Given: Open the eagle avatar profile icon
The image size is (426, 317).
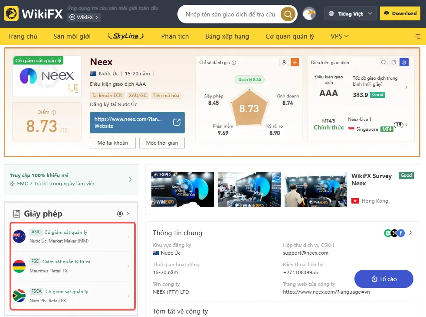Looking at the screenshot, I should (309, 14).
